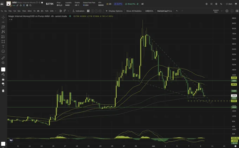Viewport: 239px width, 148px height.
Task: Select the 24h timeframe
Action: 52,11
